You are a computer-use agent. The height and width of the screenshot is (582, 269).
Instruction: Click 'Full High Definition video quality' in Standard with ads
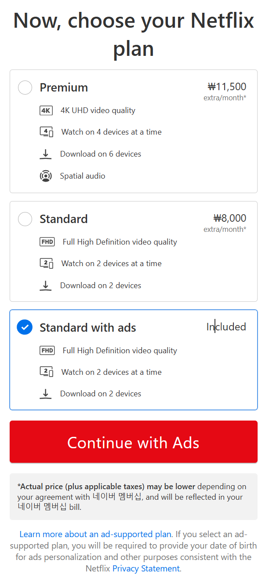pos(120,351)
